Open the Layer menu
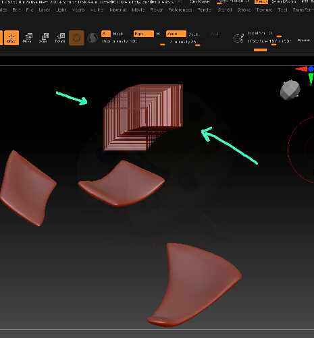Screen dimensions: 314x338 point(45,10)
